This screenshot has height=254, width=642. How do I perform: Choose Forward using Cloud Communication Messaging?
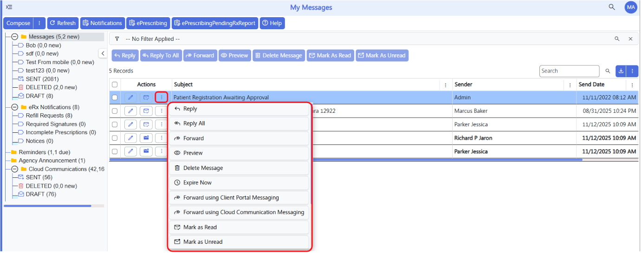coord(240,212)
